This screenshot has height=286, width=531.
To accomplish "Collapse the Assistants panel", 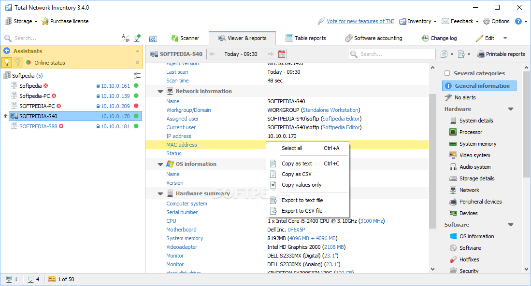I will [x=137, y=51].
